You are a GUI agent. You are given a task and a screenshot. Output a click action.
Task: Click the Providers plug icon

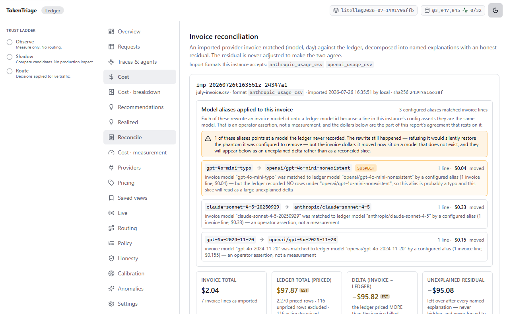[111, 168]
